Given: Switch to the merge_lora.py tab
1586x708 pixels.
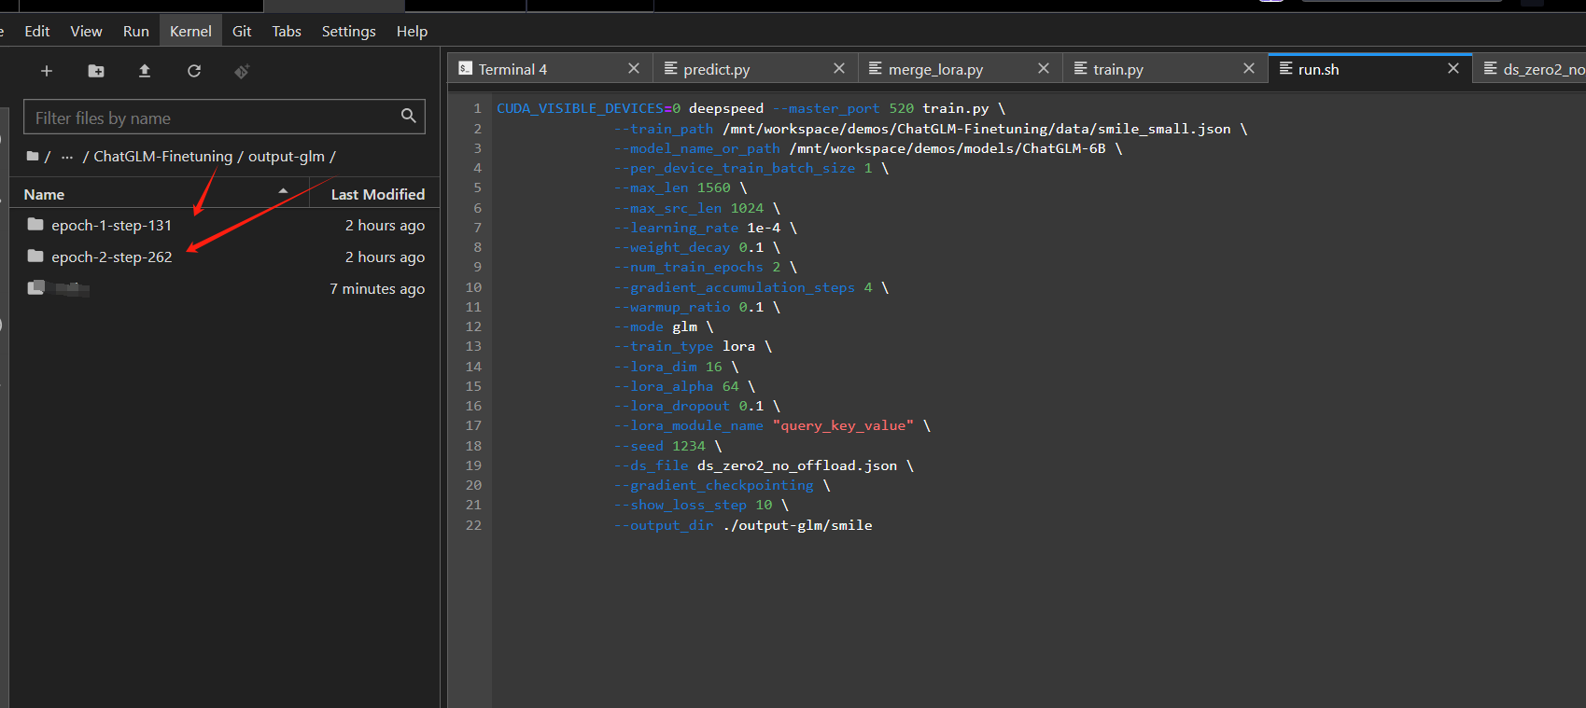Looking at the screenshot, I should [960, 69].
